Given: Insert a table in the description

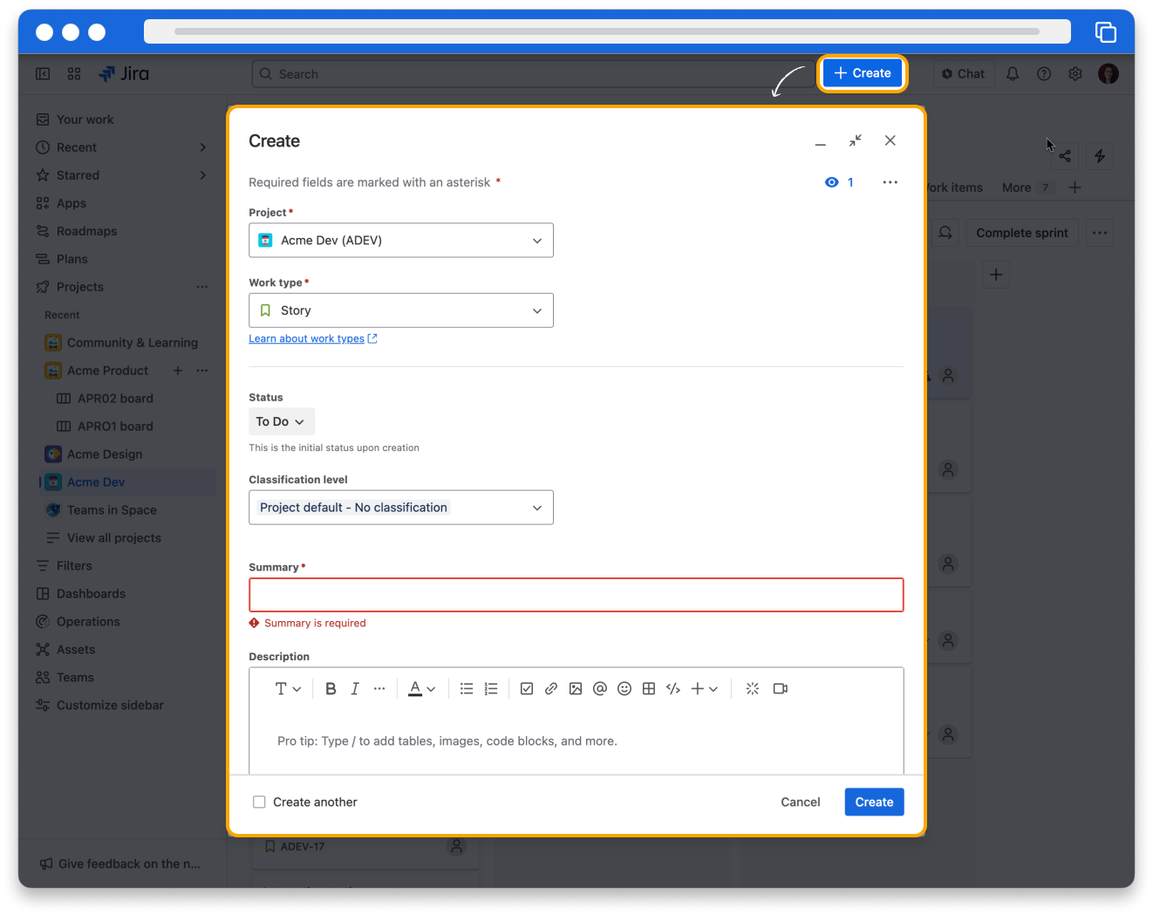Looking at the screenshot, I should click(x=649, y=689).
